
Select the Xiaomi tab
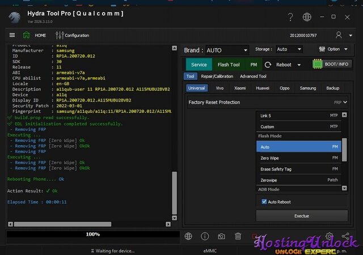click(x=240, y=88)
